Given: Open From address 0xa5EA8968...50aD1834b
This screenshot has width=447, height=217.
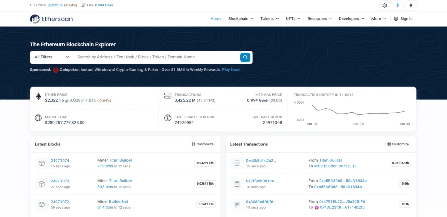Looking at the screenshot, I should (x=343, y=181).
